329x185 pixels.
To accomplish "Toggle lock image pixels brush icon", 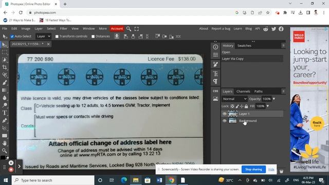I will 237,106.
